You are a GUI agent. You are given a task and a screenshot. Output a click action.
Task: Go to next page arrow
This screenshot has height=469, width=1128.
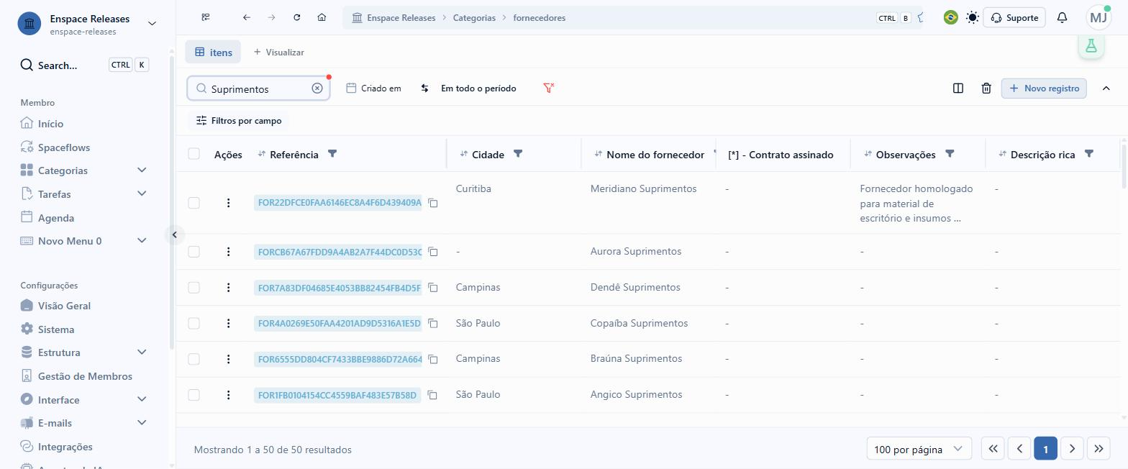click(x=1072, y=449)
